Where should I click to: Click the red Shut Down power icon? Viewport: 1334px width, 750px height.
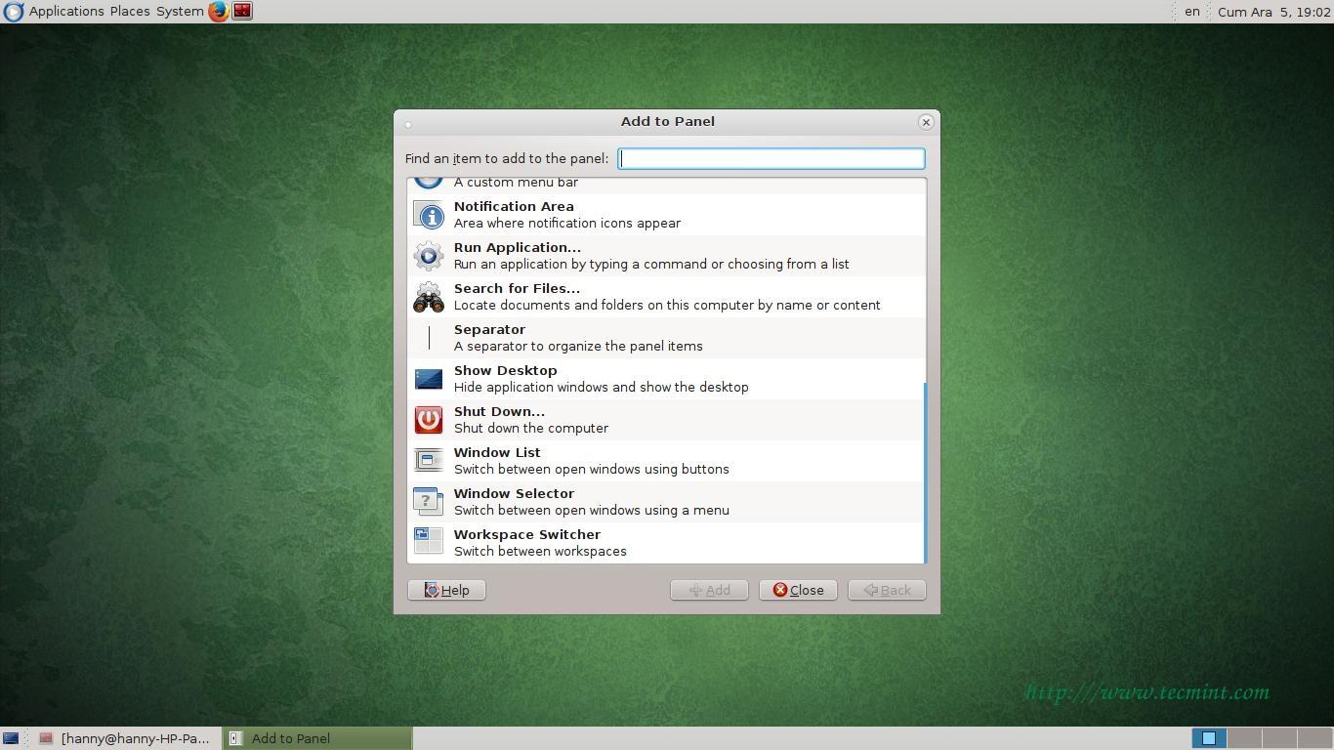[x=429, y=420]
